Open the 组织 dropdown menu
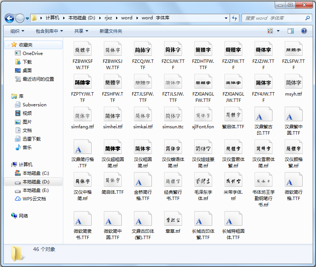Image resolution: width=316 pixels, height=267 pixels. click(x=17, y=31)
